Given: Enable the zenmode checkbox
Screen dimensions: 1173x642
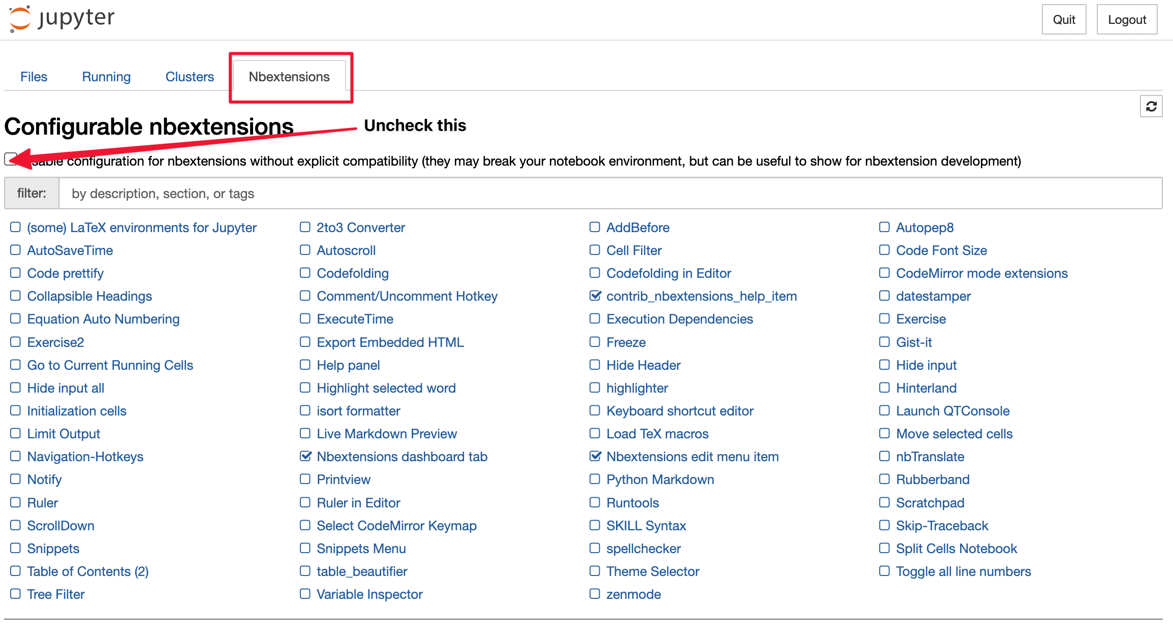Looking at the screenshot, I should tap(595, 594).
